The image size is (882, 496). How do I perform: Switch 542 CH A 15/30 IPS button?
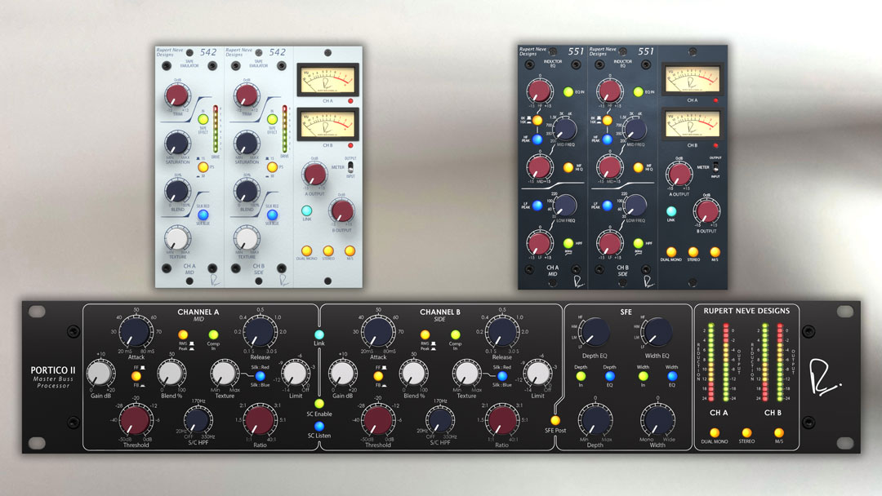point(203,167)
